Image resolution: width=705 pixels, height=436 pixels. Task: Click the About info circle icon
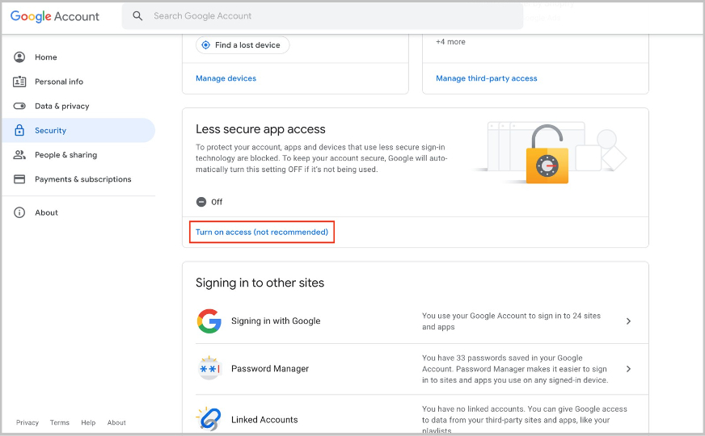(19, 212)
